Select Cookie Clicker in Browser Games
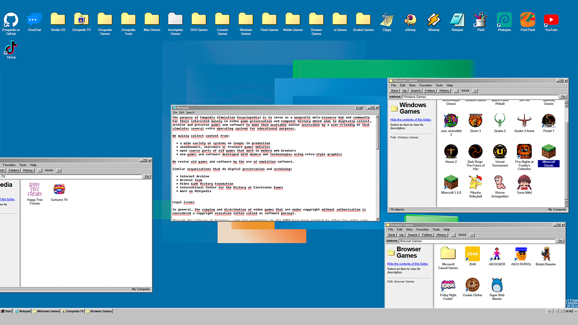 472,287
